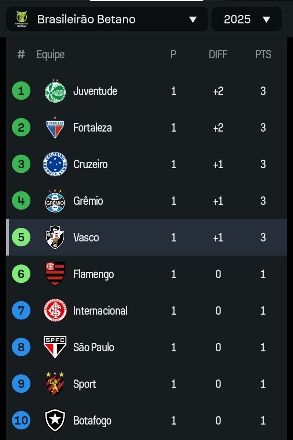Select the Botafogo star crest
Image resolution: width=293 pixels, height=440 pixels.
point(55,421)
